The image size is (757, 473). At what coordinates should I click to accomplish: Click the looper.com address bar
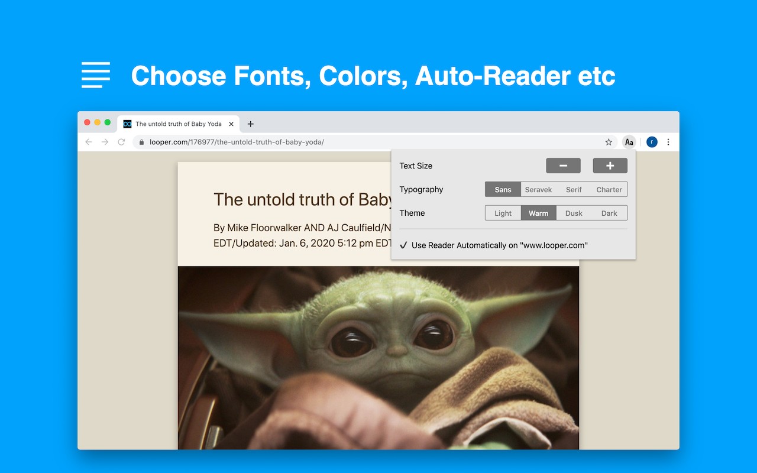pos(375,142)
